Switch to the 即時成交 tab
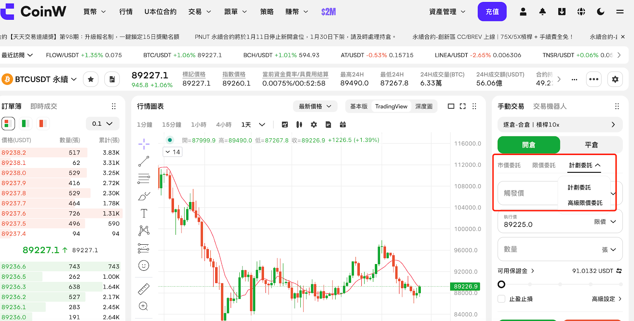Screen dimensions: 634x321 (44, 106)
